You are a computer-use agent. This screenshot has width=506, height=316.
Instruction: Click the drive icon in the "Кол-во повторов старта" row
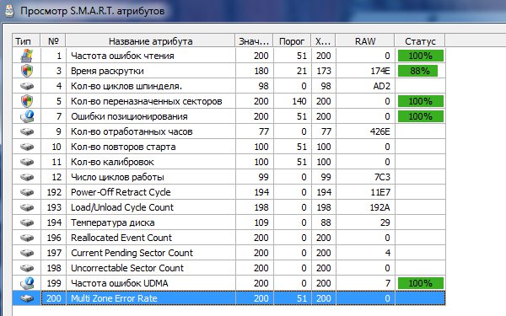point(27,147)
